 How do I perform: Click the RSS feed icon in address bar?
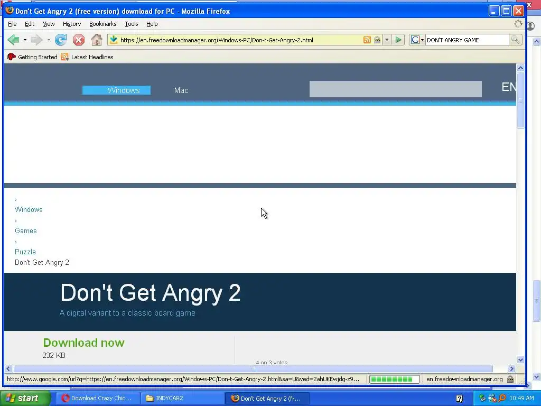point(367,40)
